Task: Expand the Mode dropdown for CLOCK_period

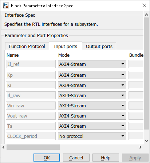Action: 92,136
